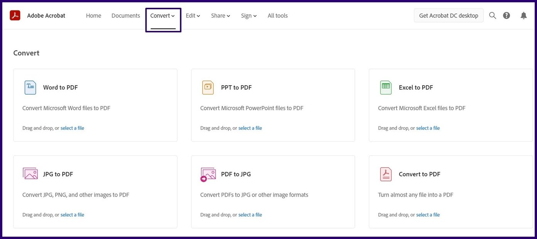Image resolution: width=537 pixels, height=239 pixels.
Task: Expand the Edit dropdown menu
Action: click(193, 16)
